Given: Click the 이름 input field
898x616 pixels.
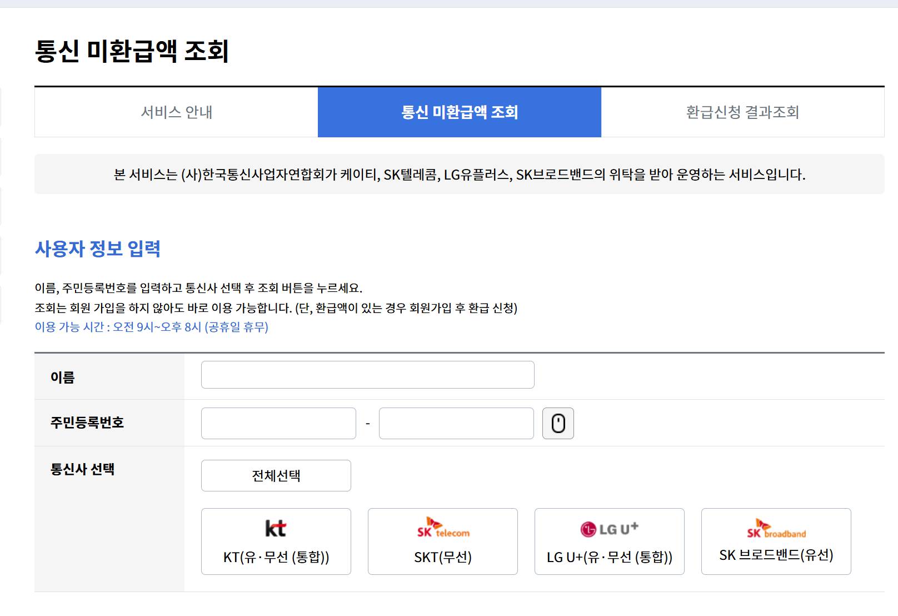Looking at the screenshot, I should [368, 375].
